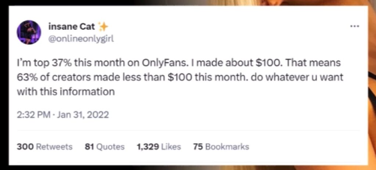Click the text "with this information"
376x170 pixels.
(66, 92)
